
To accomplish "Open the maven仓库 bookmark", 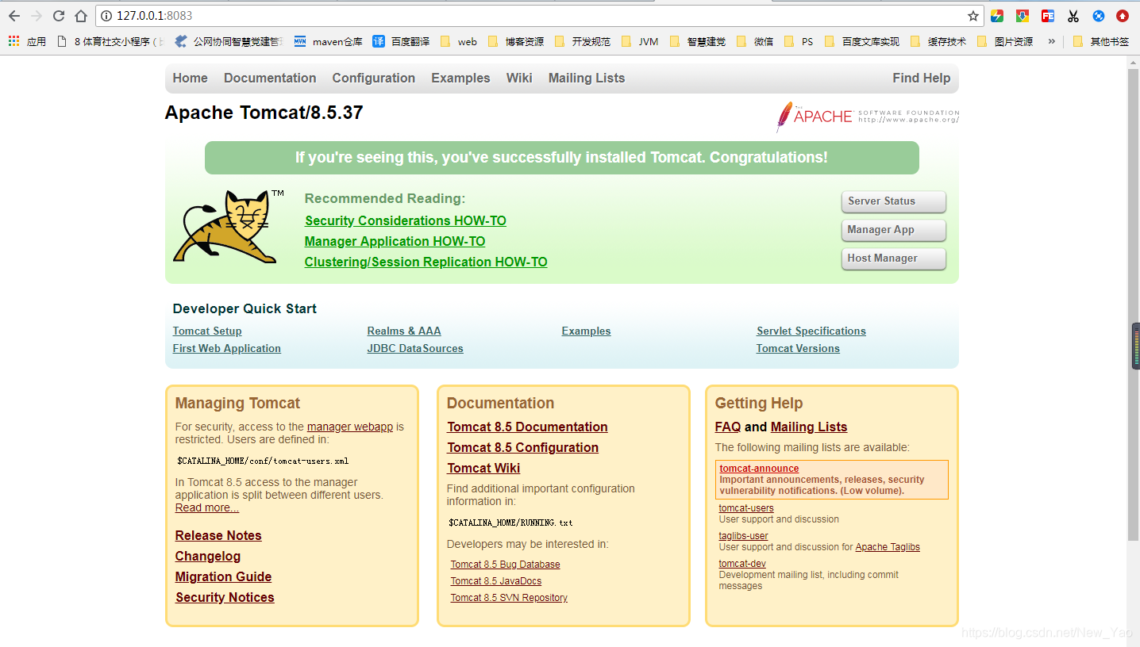I will [x=328, y=41].
